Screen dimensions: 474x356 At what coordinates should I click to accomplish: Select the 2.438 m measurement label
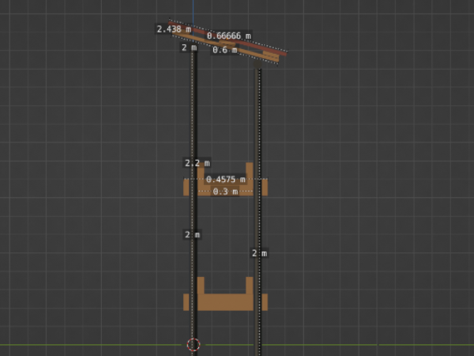coord(173,29)
